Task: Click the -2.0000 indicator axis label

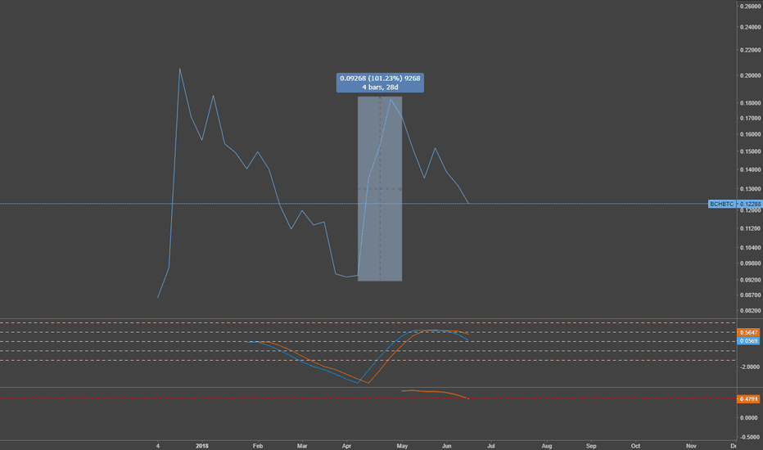Action: coord(750,367)
